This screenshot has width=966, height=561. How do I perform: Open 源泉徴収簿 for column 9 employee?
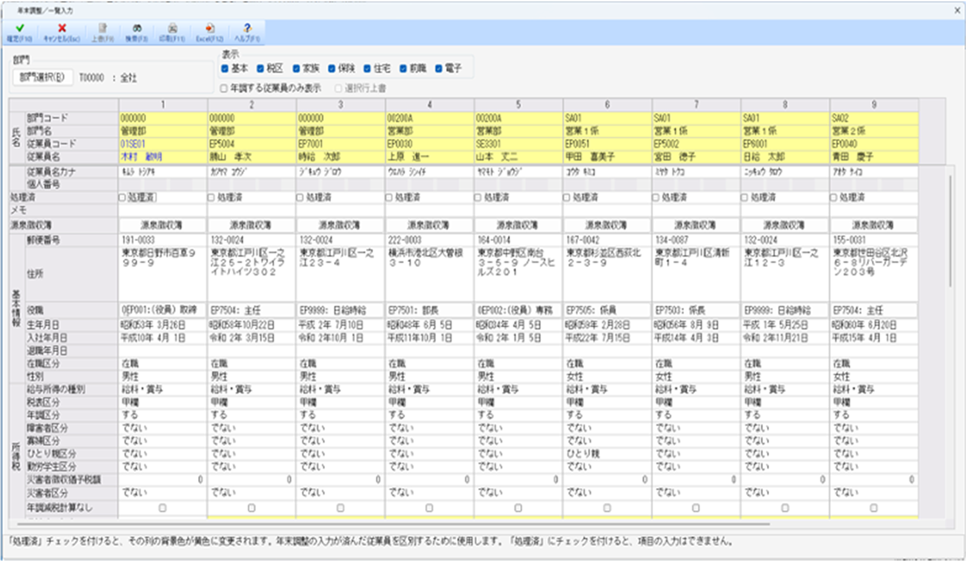873,225
